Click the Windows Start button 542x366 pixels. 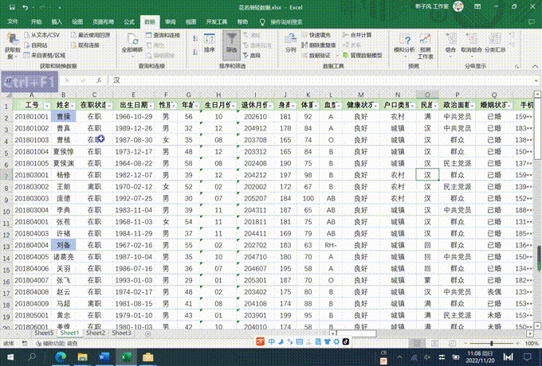pyautogui.click(x=10, y=357)
